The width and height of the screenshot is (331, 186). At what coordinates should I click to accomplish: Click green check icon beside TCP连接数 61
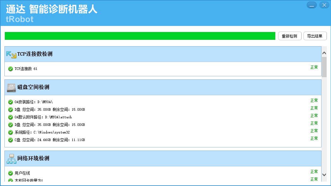tap(10, 69)
